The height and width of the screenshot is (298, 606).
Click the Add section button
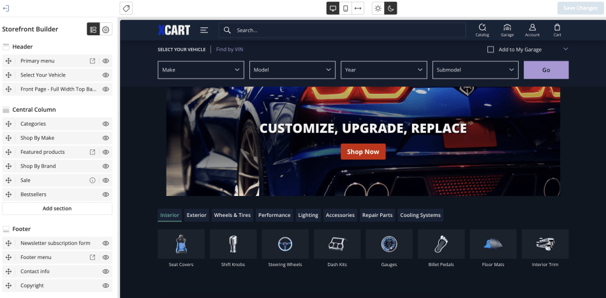coord(57,209)
